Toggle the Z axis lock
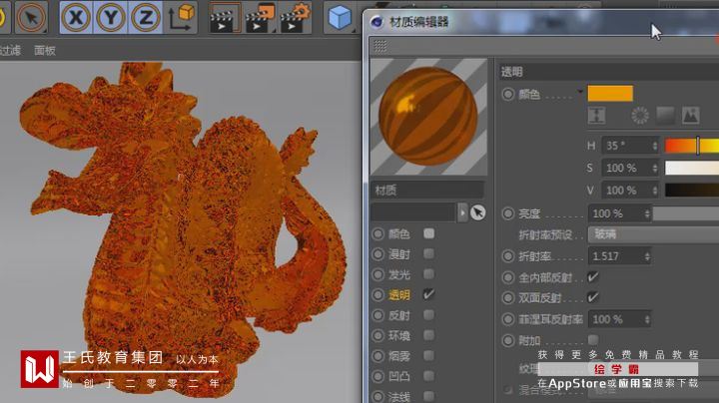 (146, 17)
